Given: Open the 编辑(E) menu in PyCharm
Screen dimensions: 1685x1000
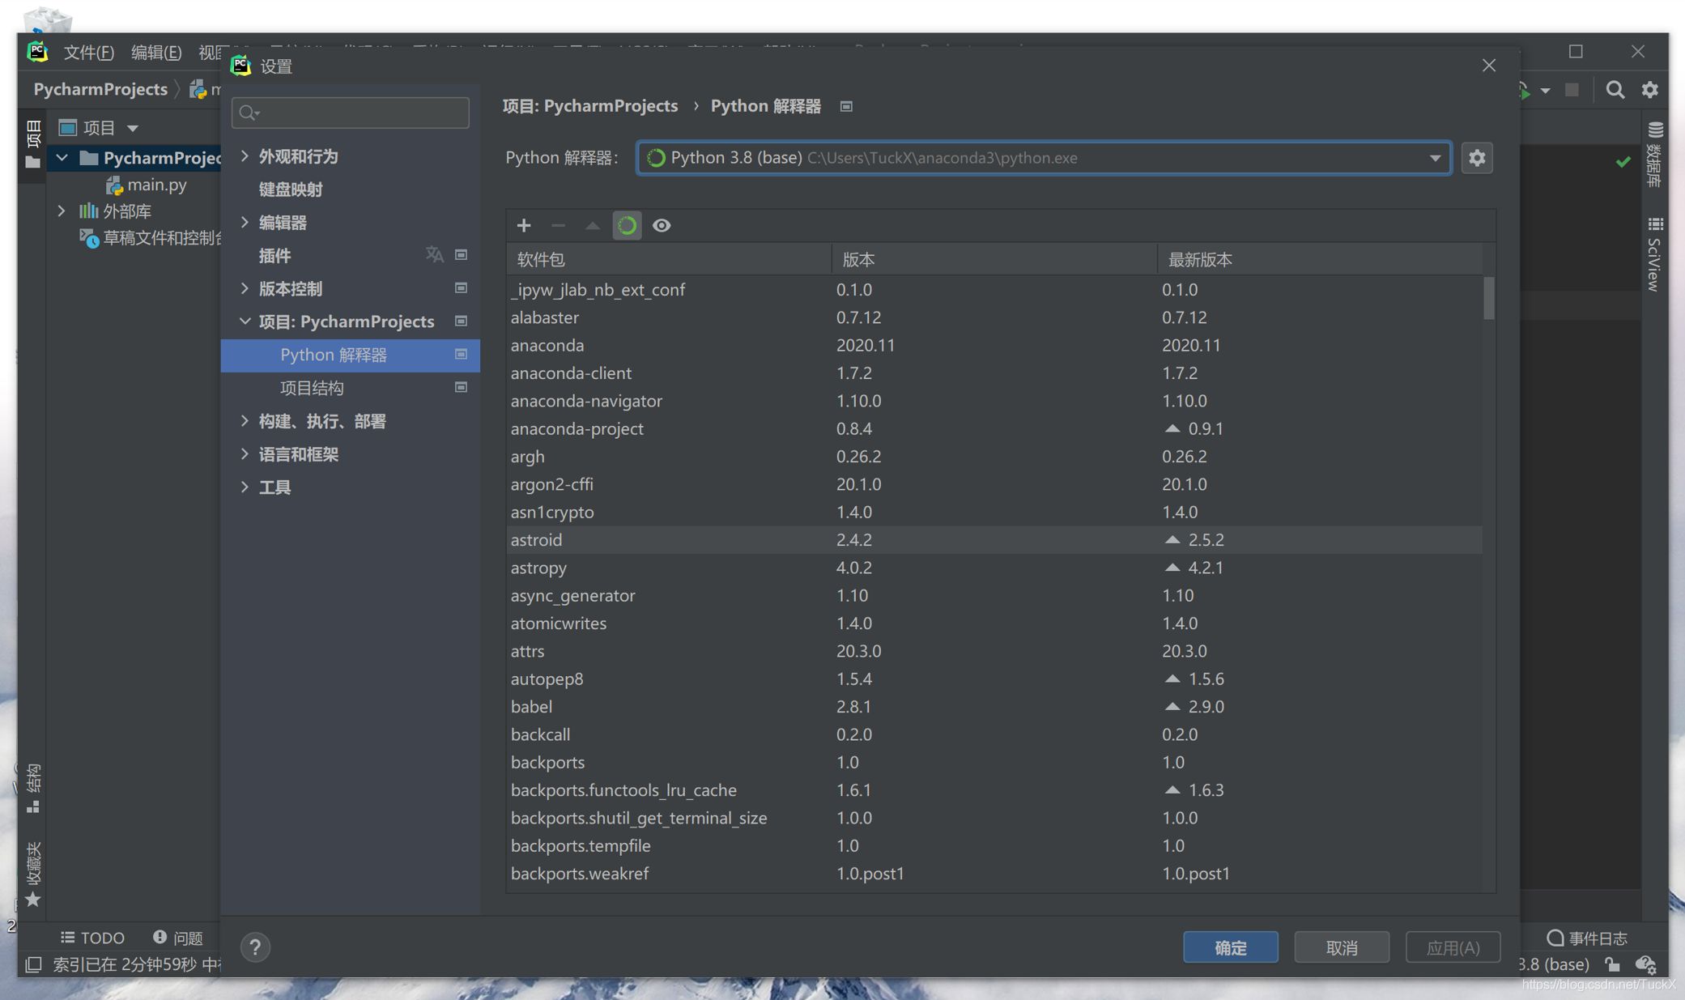Looking at the screenshot, I should point(156,52).
